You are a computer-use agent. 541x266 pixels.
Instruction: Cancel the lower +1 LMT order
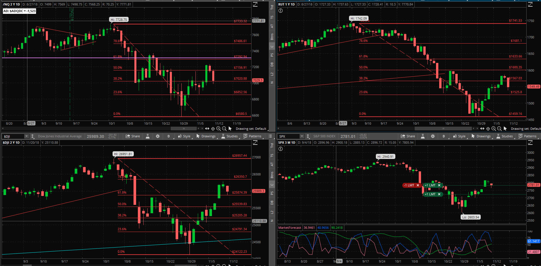[x=439, y=194]
